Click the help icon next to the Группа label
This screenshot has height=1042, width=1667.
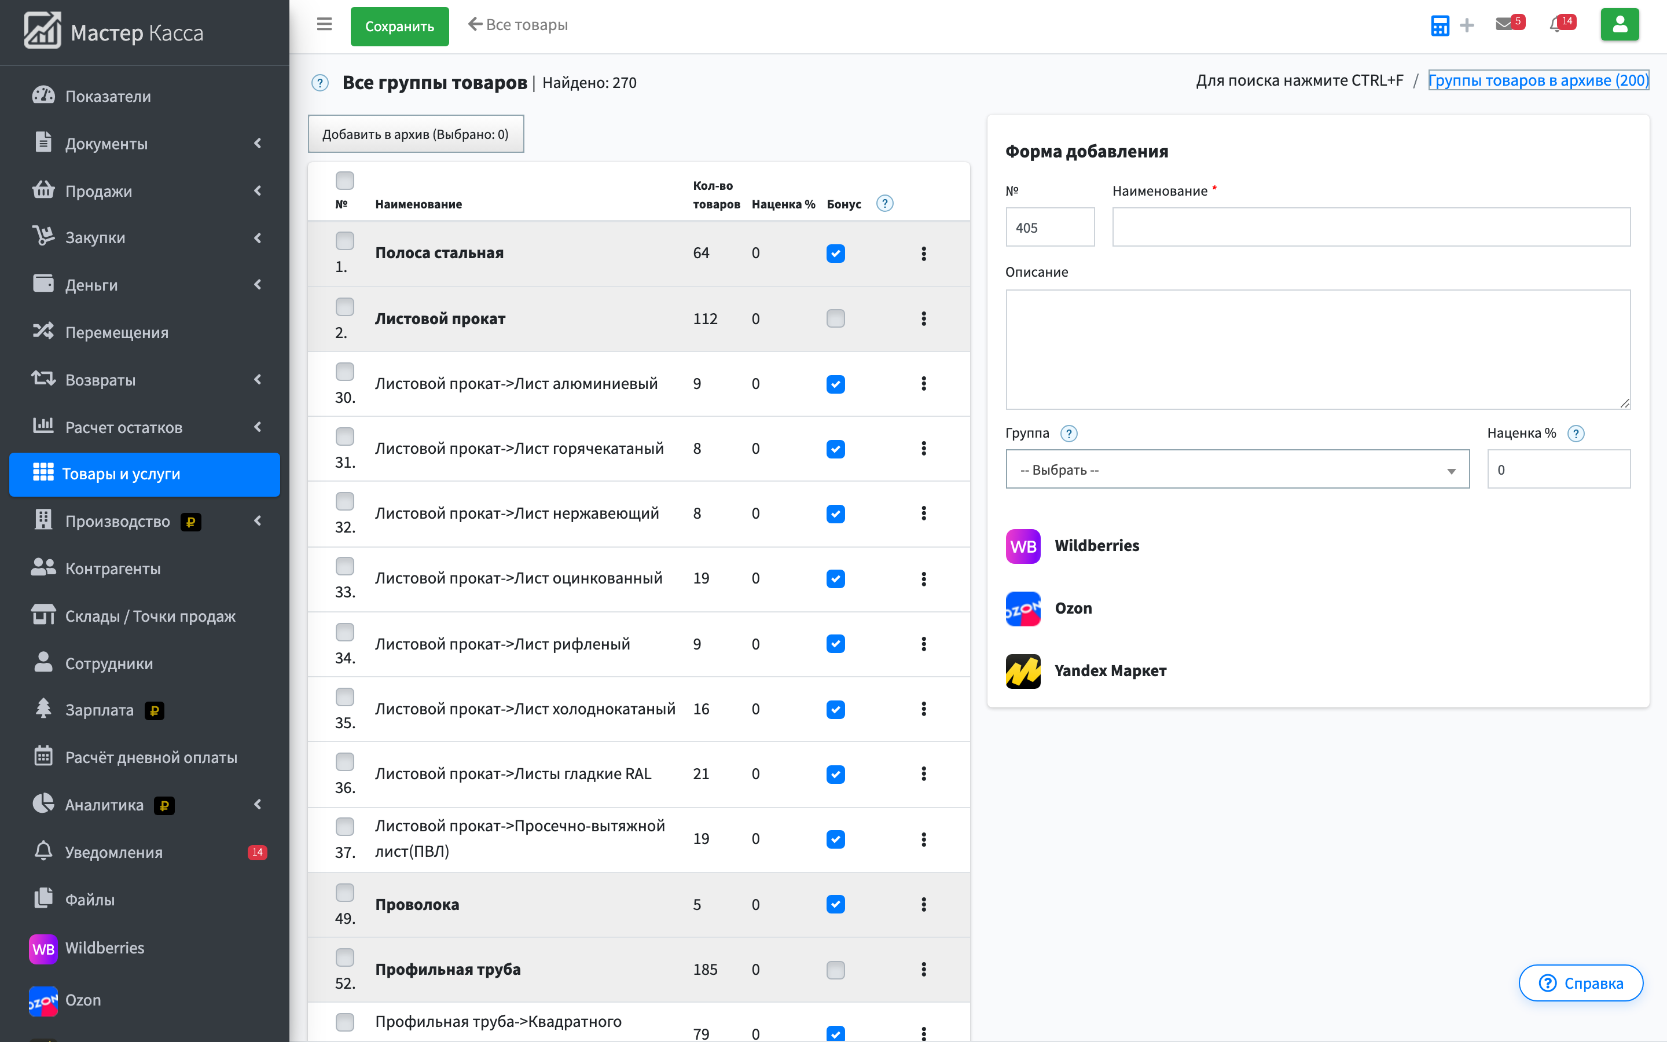(1069, 434)
